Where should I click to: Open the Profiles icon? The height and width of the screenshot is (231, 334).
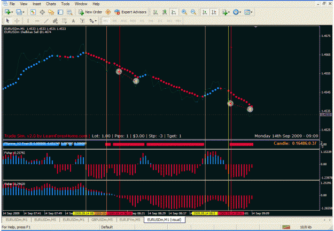19,12
